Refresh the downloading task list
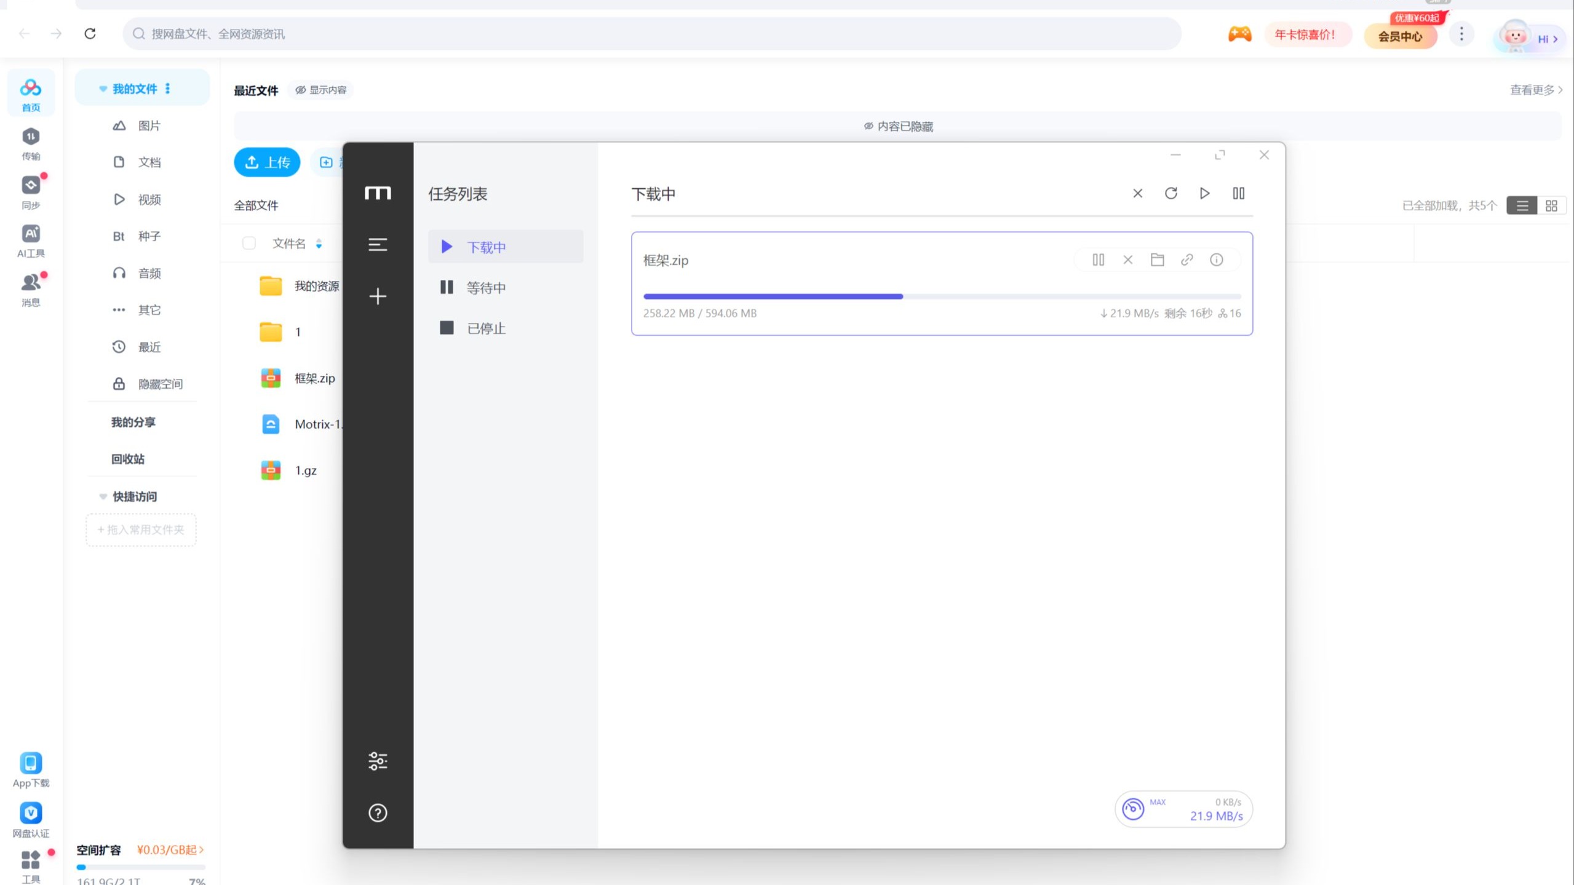Screen dimensions: 1574x885 1171,193
